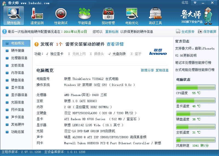Click the 微博分享 share link
This screenshot has width=219, height=156.
(147, 70)
